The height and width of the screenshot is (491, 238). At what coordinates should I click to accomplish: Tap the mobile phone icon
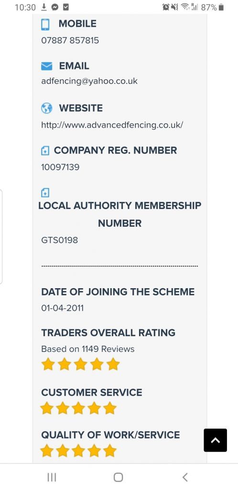[x=45, y=24]
